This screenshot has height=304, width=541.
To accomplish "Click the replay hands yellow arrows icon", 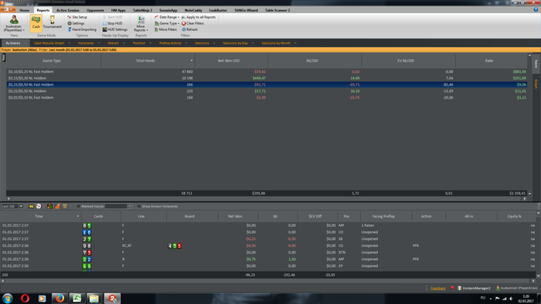I will (31, 206).
